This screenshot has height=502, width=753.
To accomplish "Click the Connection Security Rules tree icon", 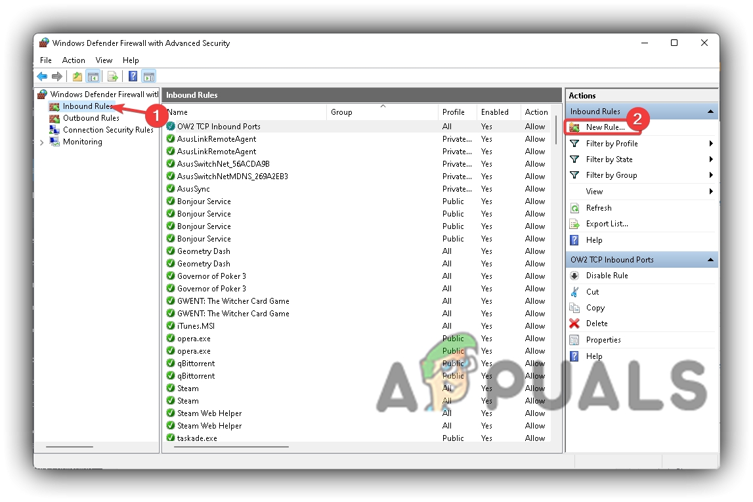I will point(54,129).
